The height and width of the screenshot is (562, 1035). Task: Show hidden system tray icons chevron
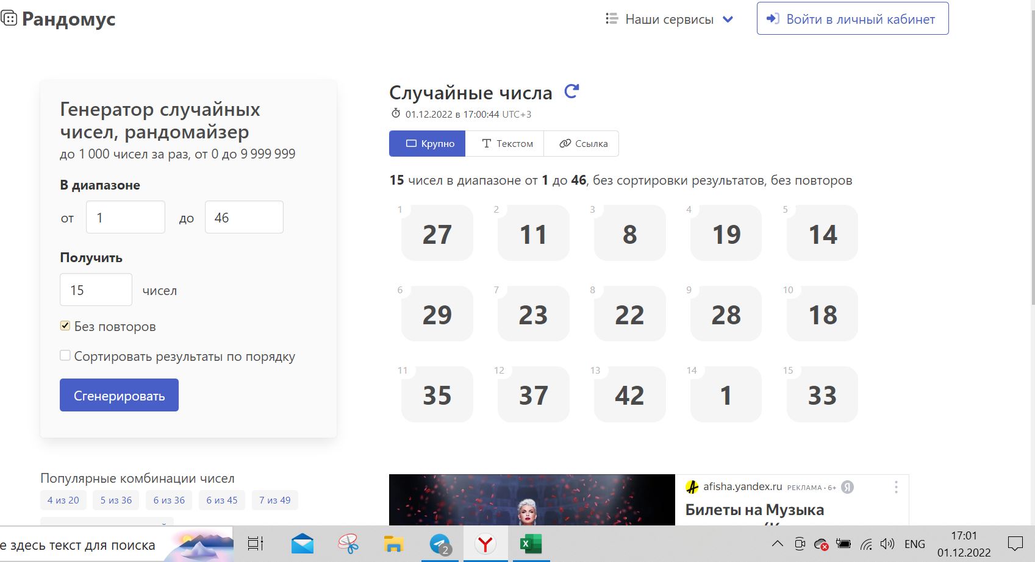[777, 544]
